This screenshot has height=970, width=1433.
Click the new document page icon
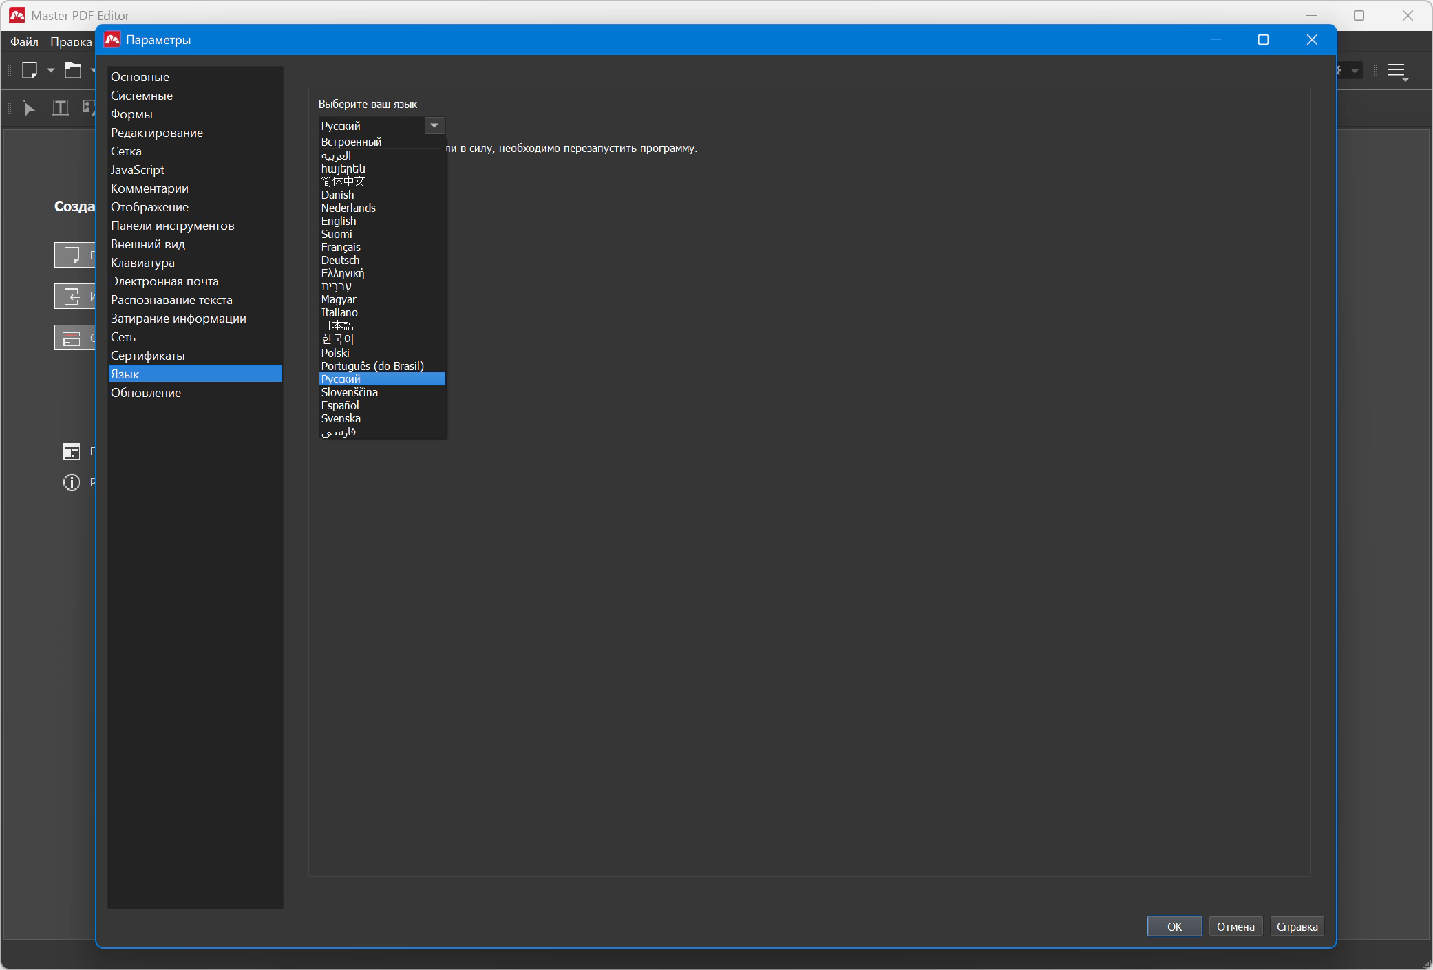pos(30,70)
